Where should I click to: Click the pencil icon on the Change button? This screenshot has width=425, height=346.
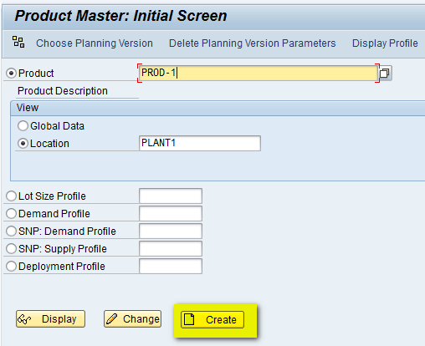[x=112, y=318]
